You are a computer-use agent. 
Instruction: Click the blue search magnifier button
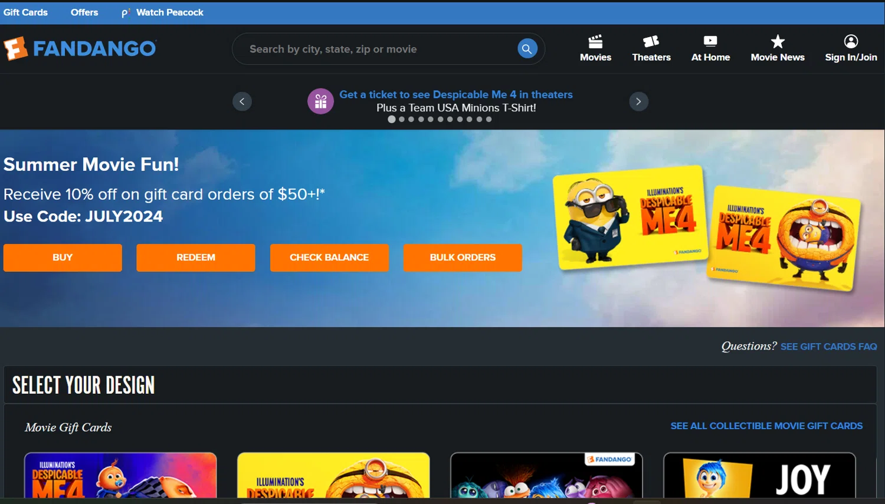(527, 48)
